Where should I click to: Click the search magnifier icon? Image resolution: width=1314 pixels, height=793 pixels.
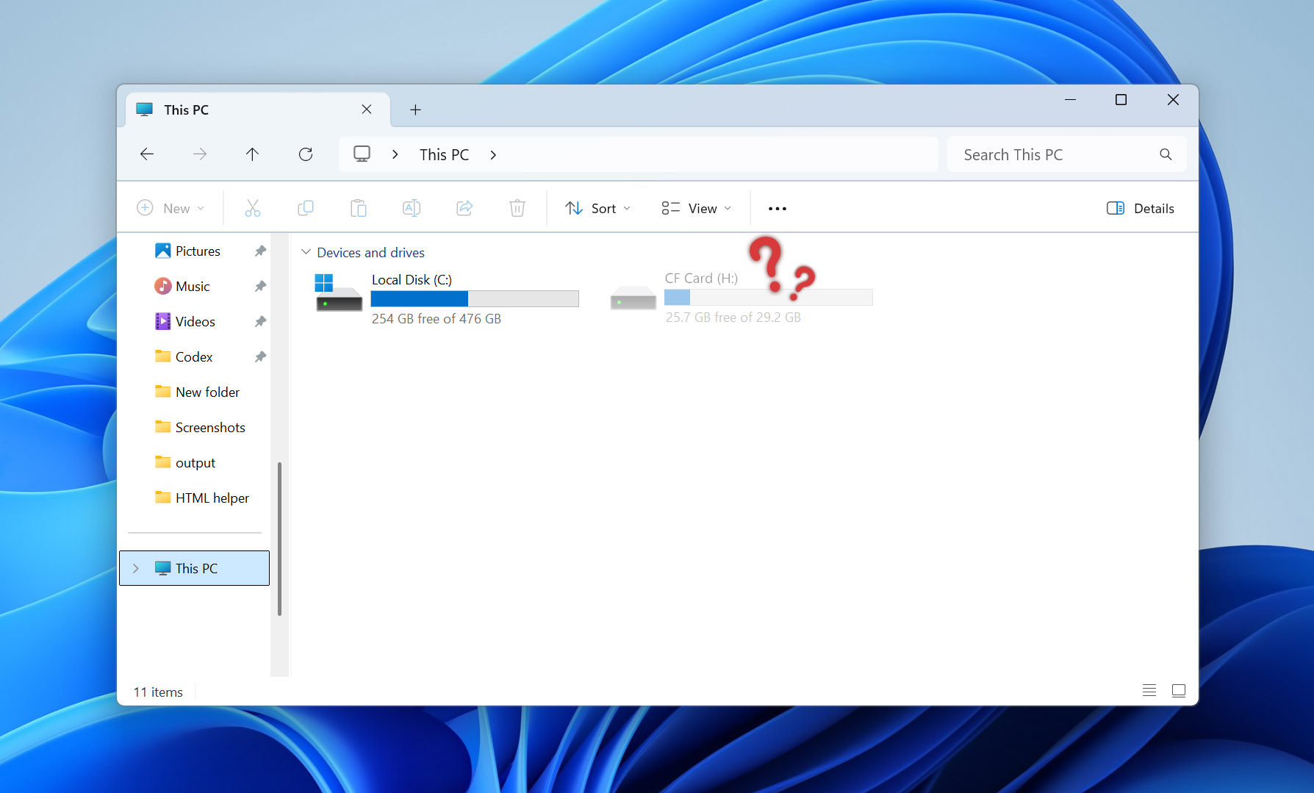1166,154
